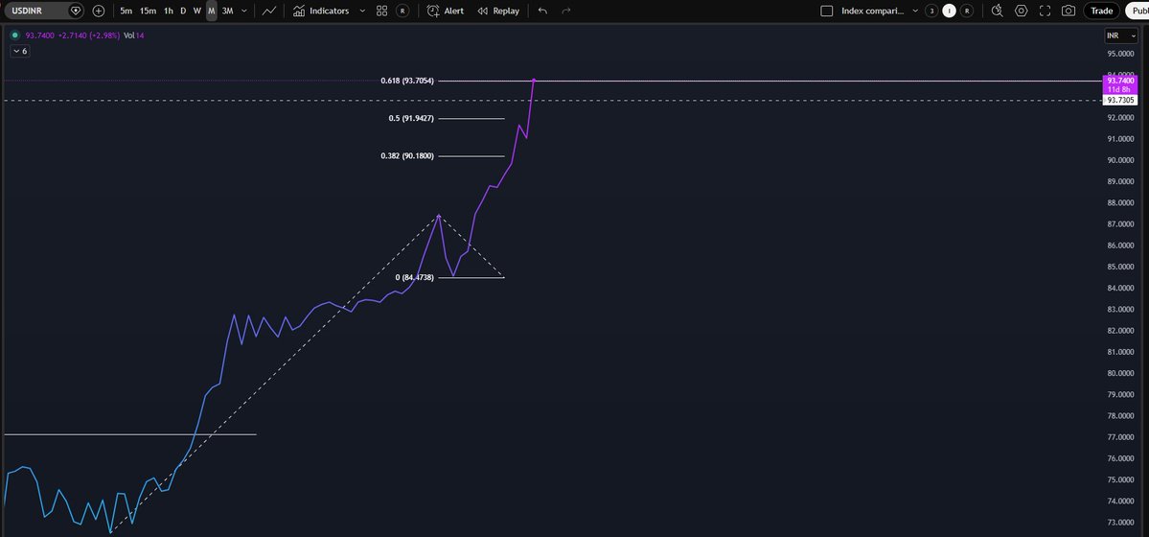The height and width of the screenshot is (537, 1149).
Task: Click the 73.0000 price scale value
Action: [x=1121, y=523]
